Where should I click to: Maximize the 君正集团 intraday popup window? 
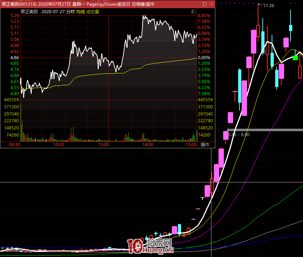tap(205, 4)
